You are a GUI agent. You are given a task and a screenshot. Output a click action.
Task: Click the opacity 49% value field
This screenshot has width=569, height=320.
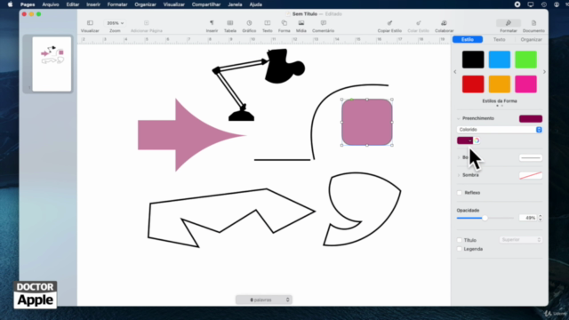[x=528, y=218]
